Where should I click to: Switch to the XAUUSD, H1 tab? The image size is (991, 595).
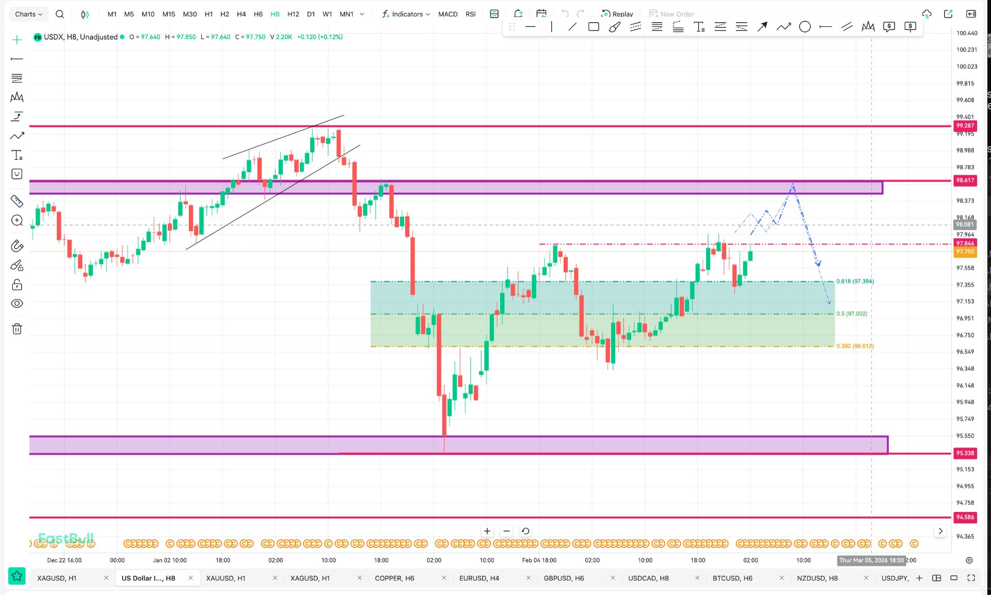pyautogui.click(x=226, y=578)
